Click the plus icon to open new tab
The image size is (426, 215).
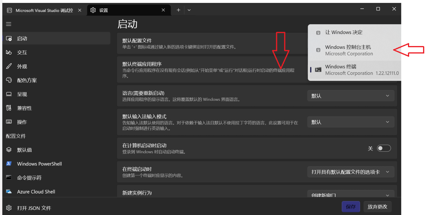click(178, 10)
